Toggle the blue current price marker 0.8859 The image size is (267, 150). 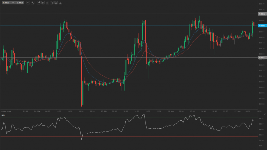262,26
